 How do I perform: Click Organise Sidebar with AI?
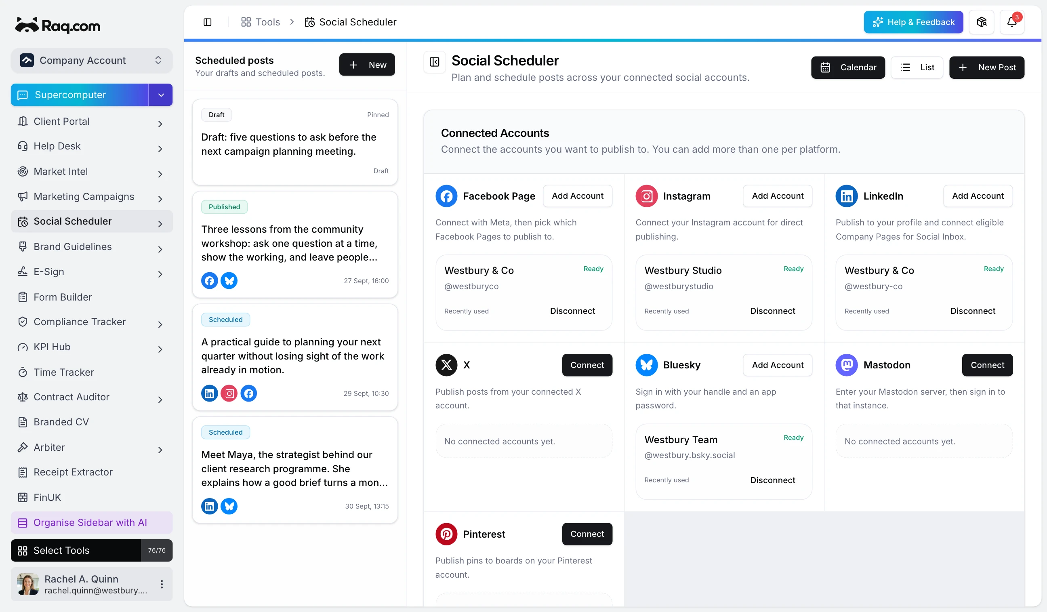click(x=91, y=522)
